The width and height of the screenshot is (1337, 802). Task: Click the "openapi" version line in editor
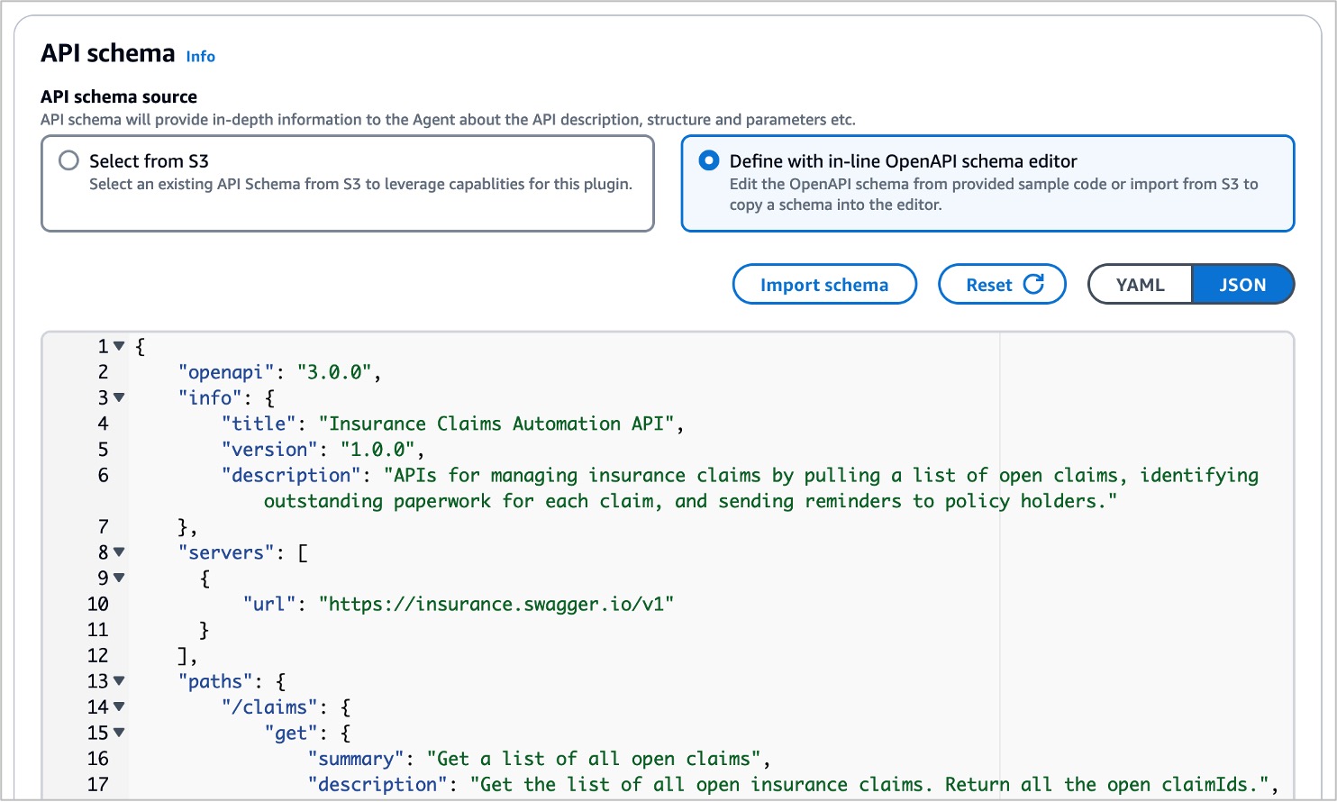click(x=279, y=373)
